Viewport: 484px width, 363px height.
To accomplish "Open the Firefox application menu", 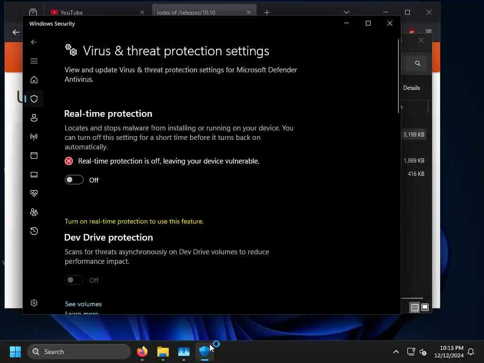I will click(x=428, y=31).
